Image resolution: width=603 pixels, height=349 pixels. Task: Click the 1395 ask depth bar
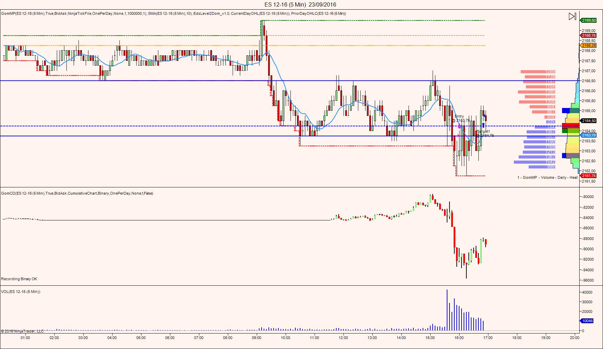(536, 92)
